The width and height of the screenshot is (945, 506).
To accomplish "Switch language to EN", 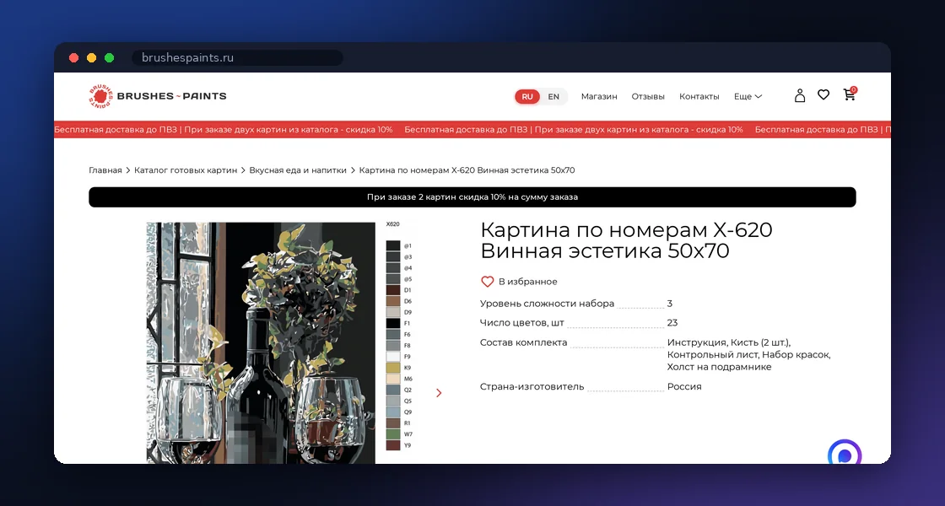I will click(x=553, y=96).
